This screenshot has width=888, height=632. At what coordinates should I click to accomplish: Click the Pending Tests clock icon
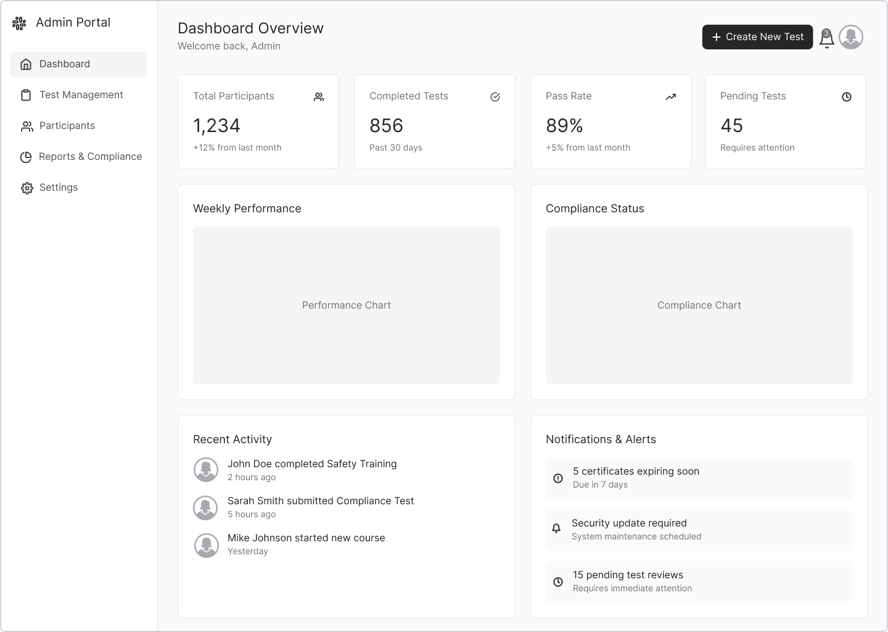click(847, 97)
